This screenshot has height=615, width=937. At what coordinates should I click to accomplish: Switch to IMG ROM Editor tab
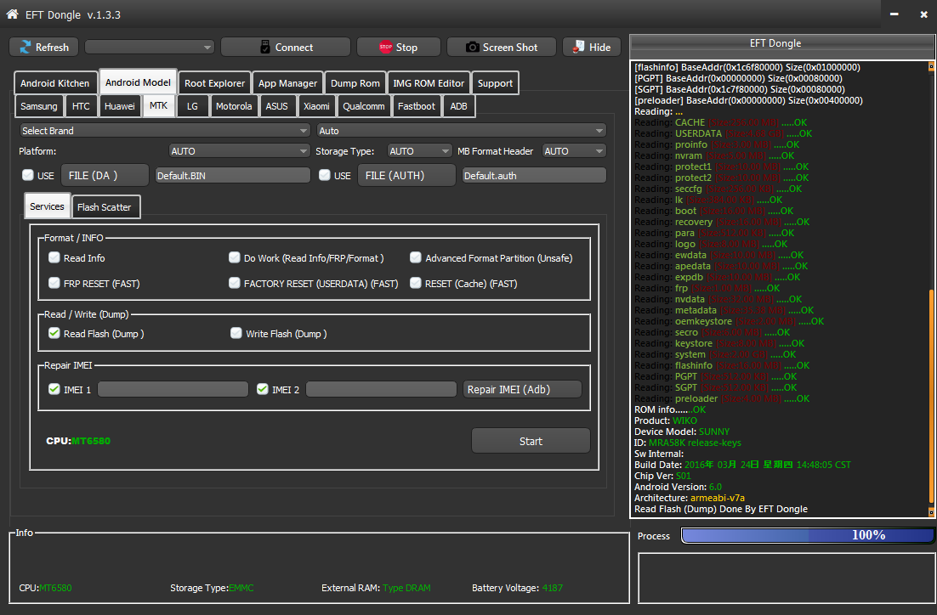click(x=429, y=83)
